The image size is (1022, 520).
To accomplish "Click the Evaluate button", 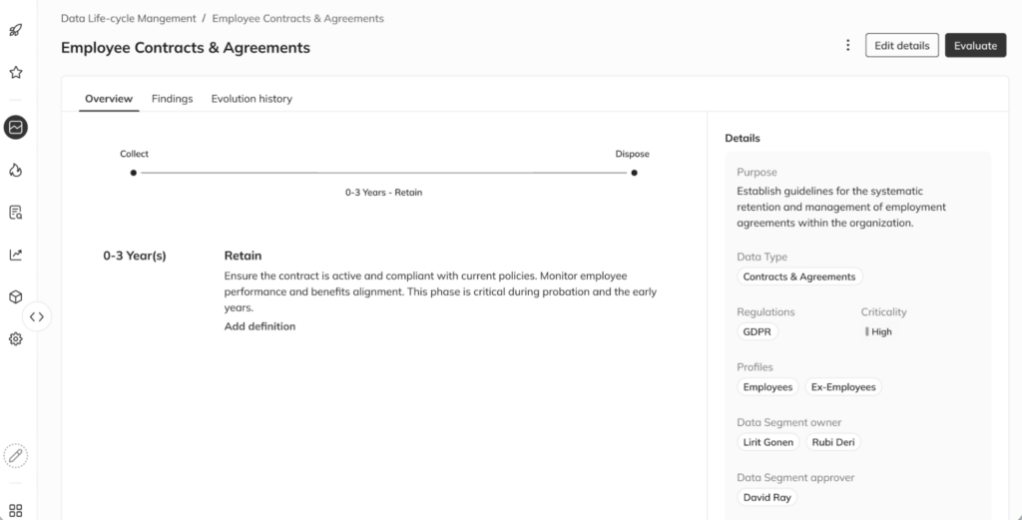I will [975, 45].
